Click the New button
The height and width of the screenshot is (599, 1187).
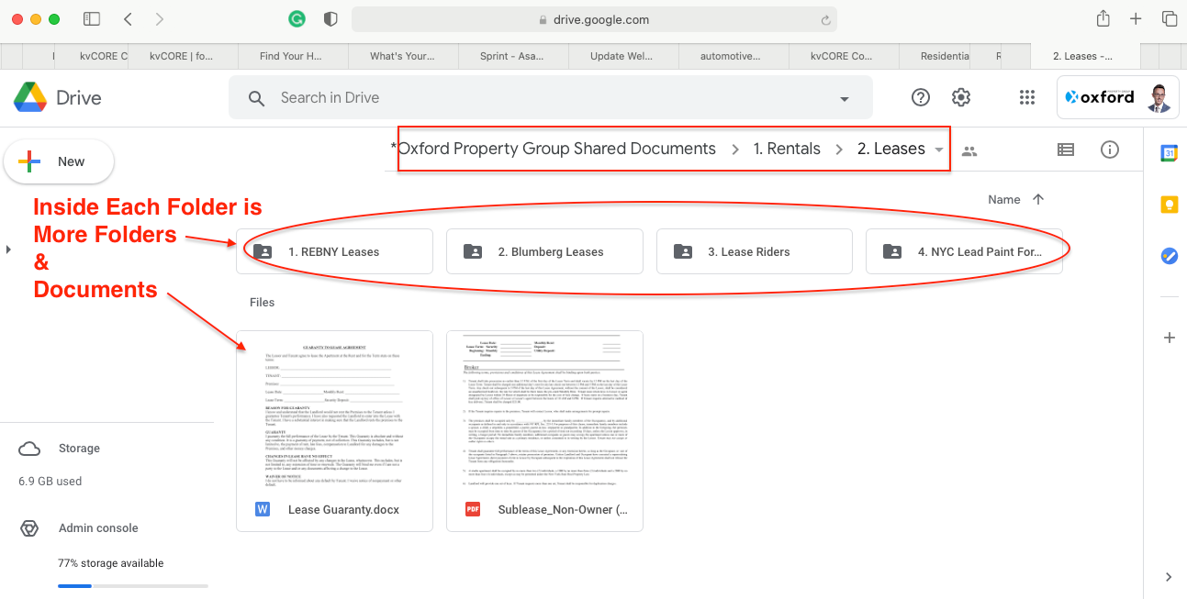tap(59, 161)
